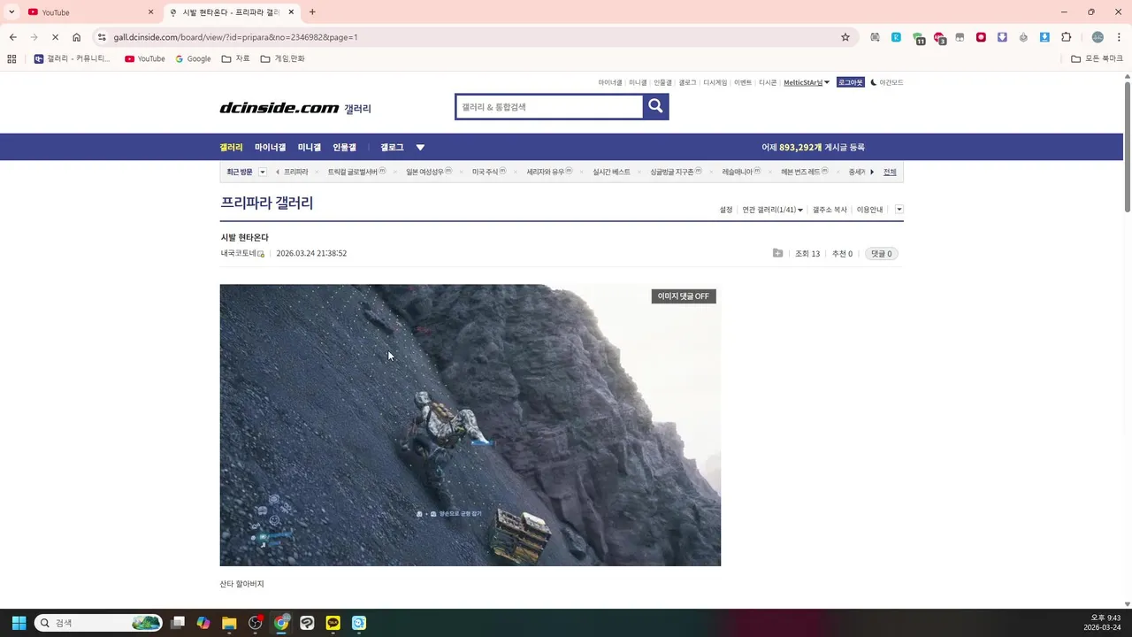Open the 자료 bookmarks folder
The image size is (1132, 637).
[x=235, y=58]
